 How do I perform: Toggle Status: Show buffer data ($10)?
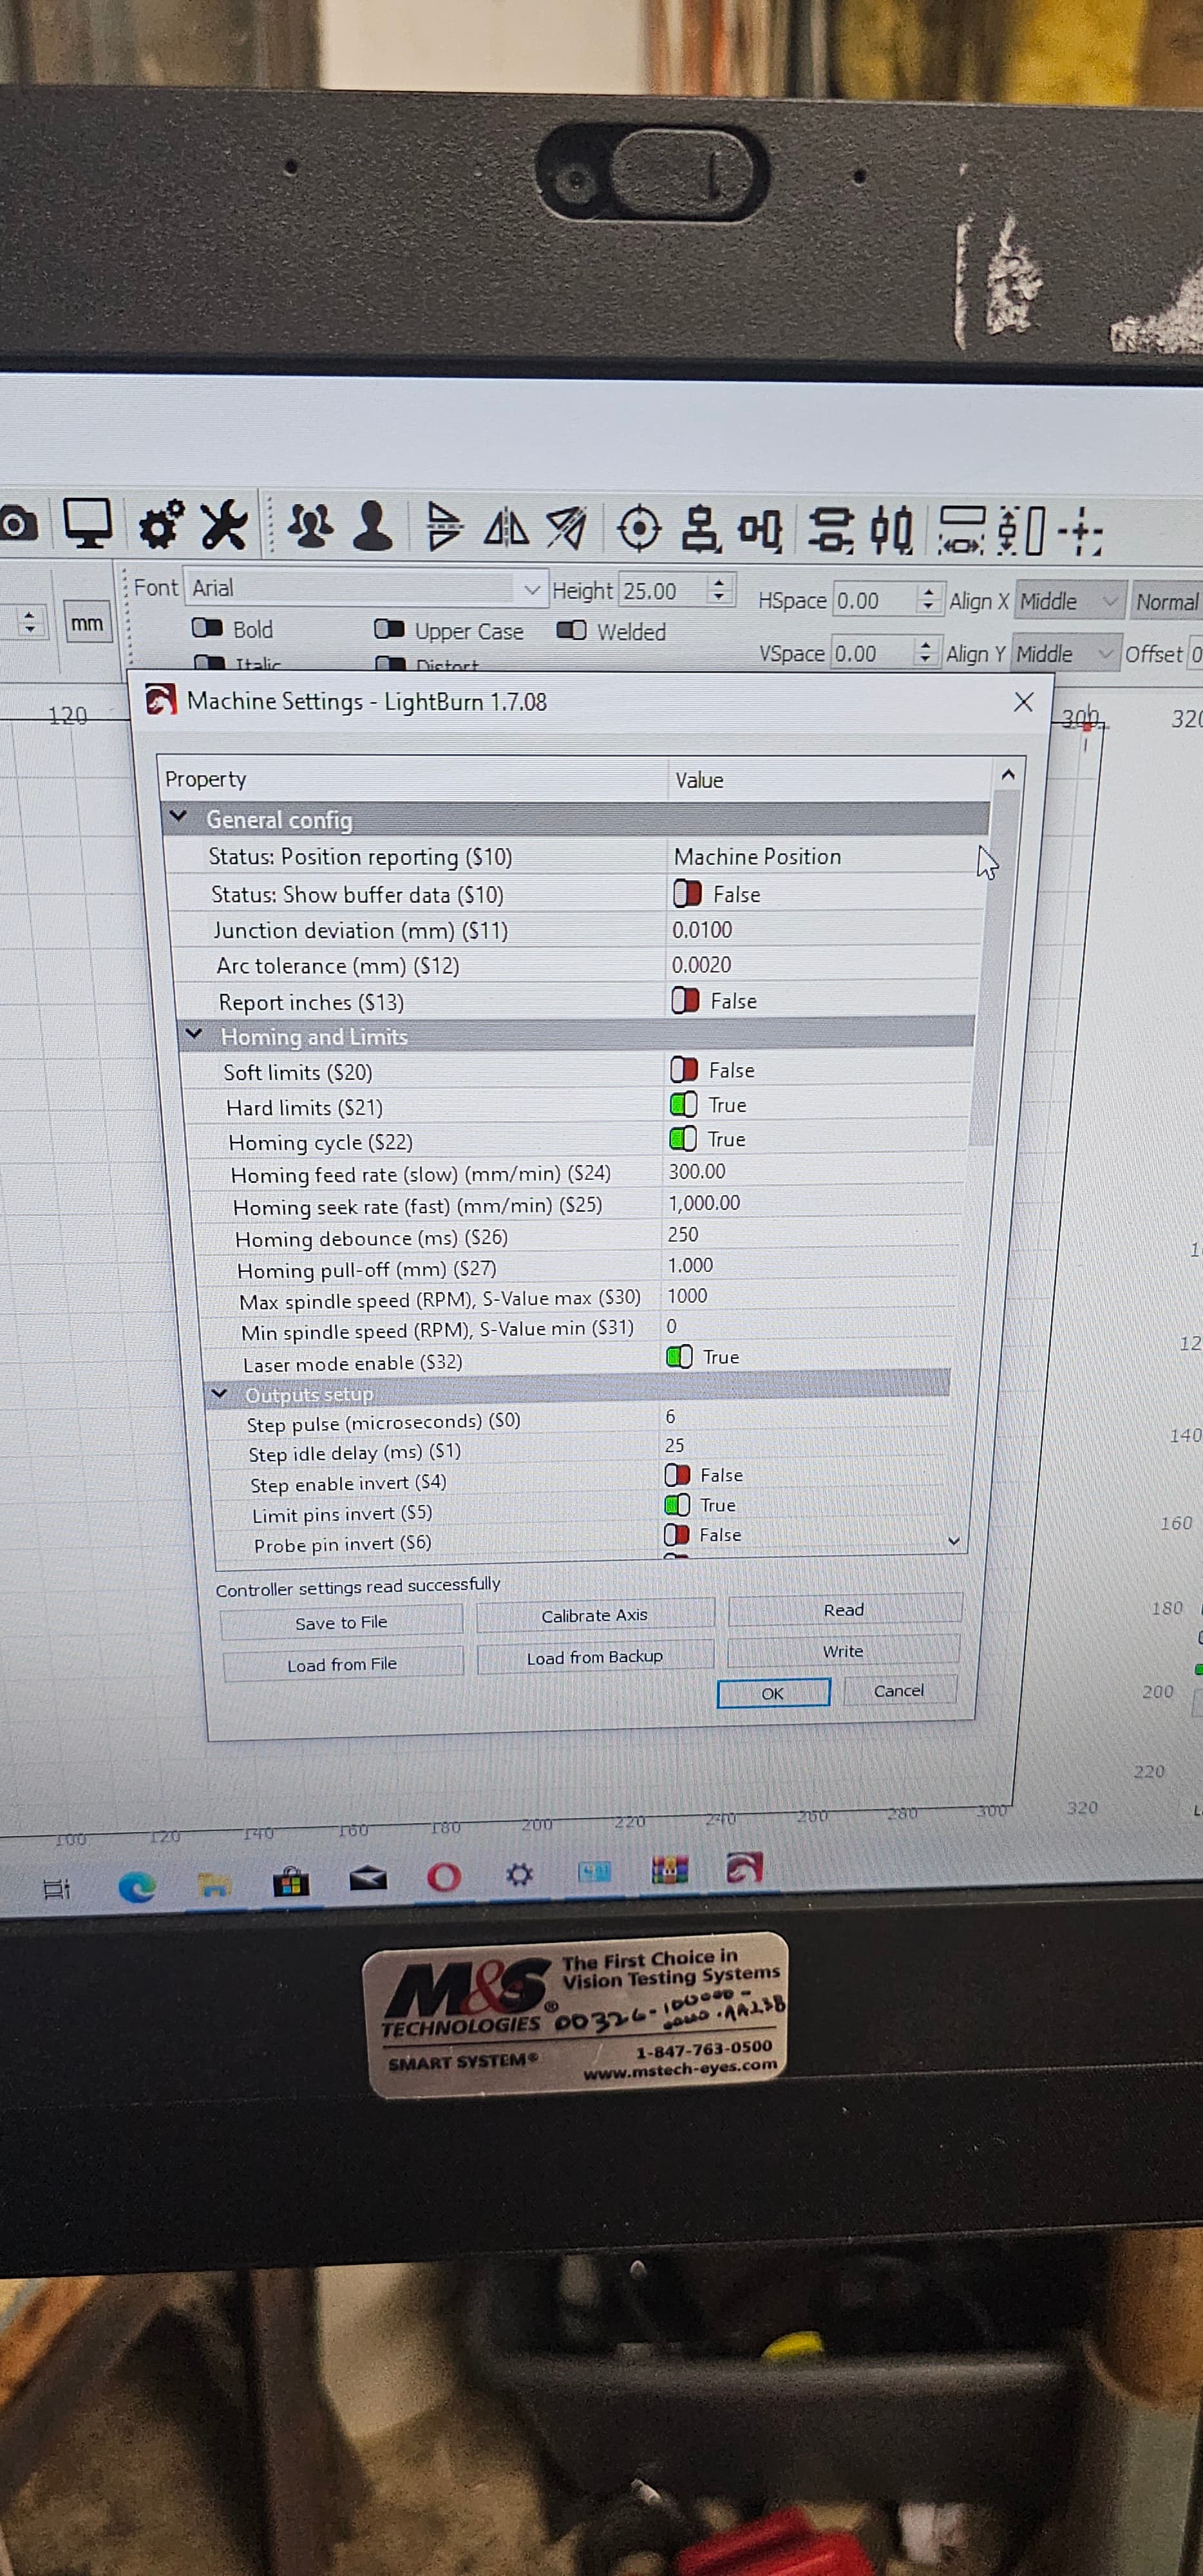click(x=687, y=893)
